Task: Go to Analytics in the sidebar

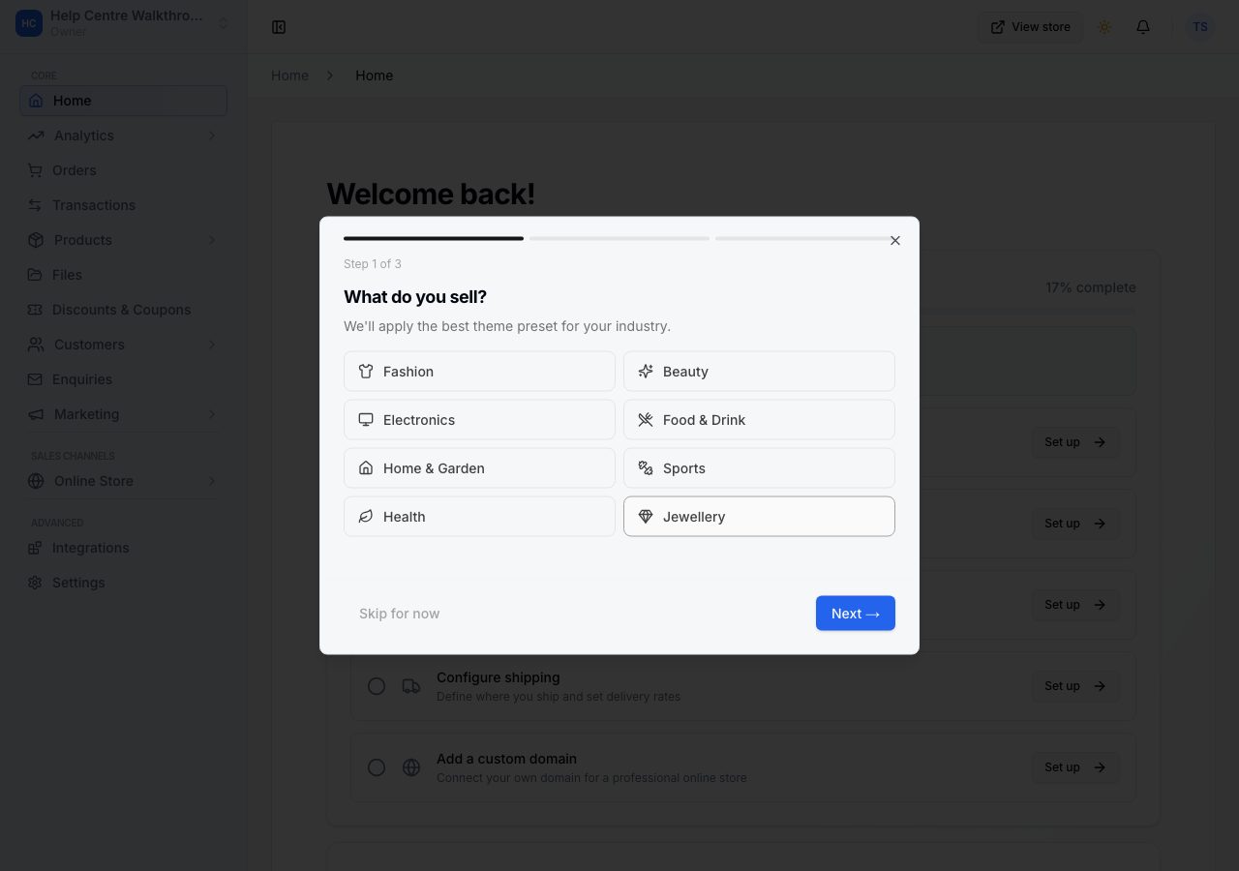Action: [x=123, y=135]
